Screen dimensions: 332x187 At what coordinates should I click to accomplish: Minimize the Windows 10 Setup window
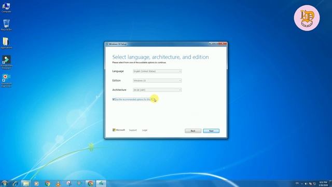coord(211,44)
